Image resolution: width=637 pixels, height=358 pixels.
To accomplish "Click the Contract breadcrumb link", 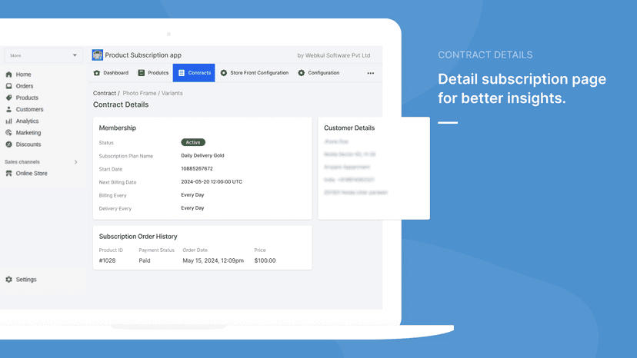I will click(105, 93).
